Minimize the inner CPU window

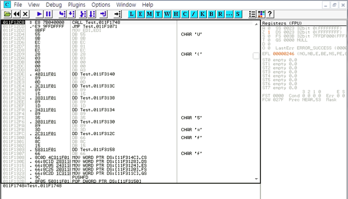pos(326,5)
